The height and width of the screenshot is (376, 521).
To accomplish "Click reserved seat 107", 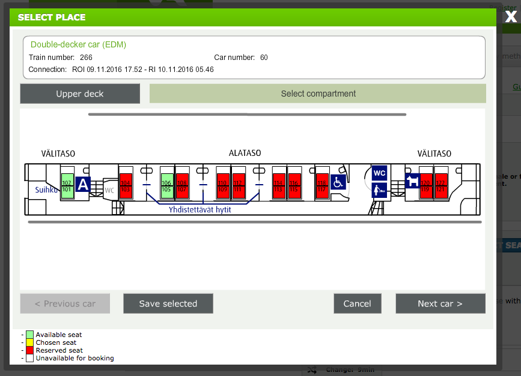I will pyautogui.click(x=182, y=192).
